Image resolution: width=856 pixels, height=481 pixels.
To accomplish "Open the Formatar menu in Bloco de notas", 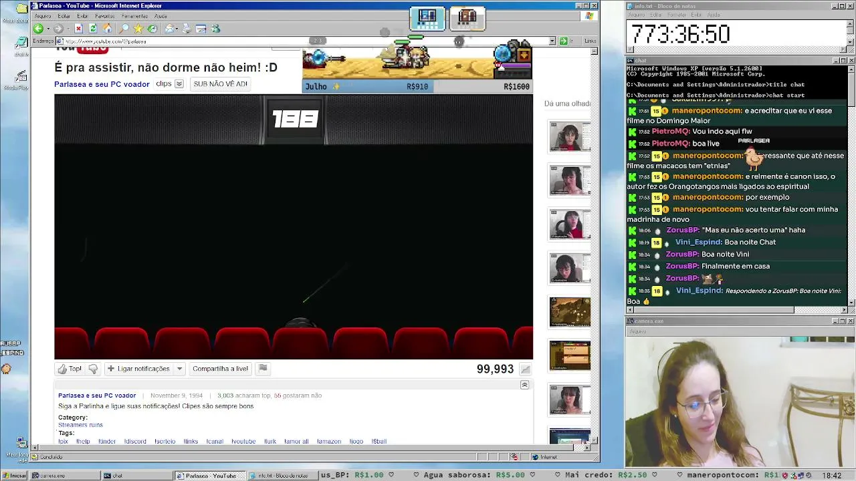I will [676, 15].
